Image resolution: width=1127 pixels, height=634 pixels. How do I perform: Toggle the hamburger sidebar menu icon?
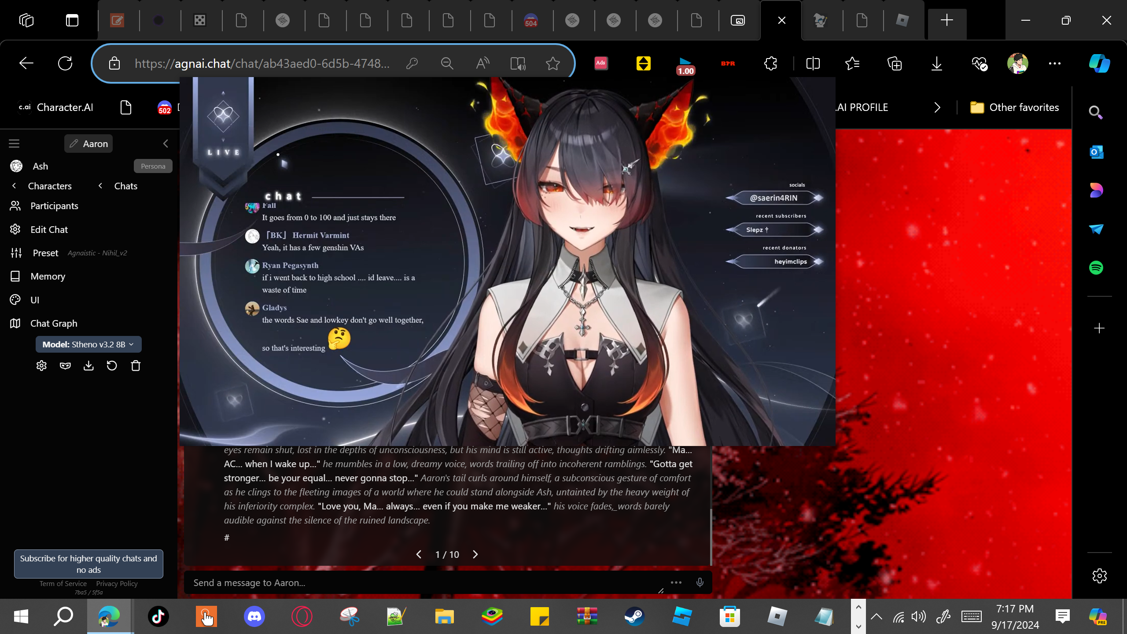click(x=14, y=144)
